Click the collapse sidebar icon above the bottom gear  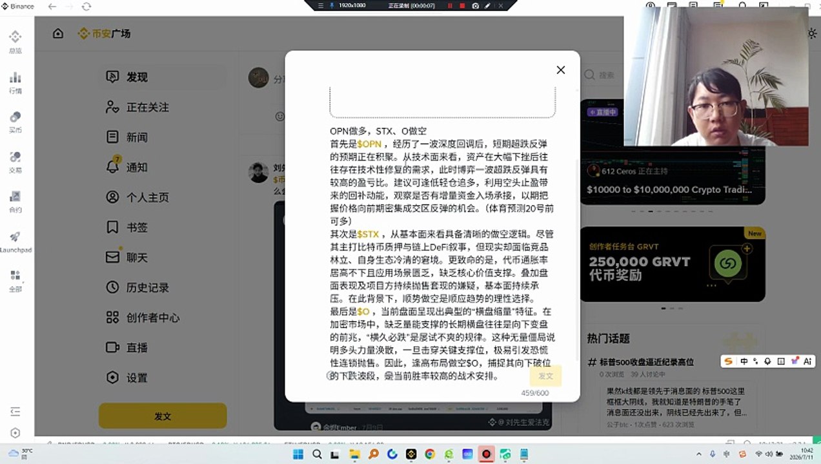[15, 411]
